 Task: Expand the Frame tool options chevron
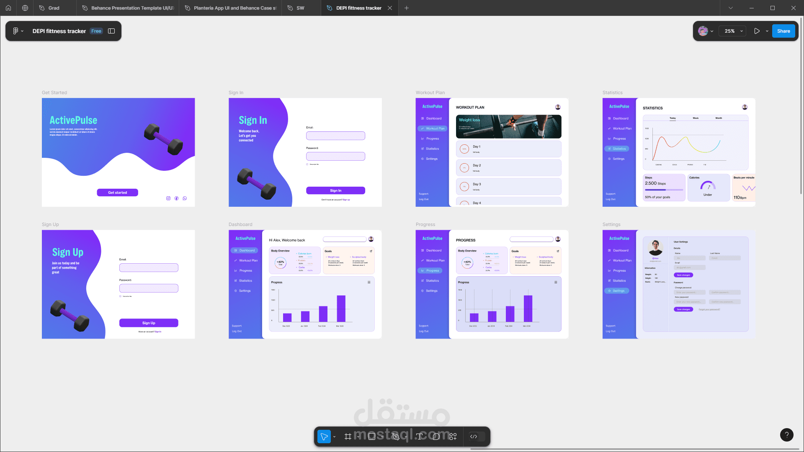358,437
